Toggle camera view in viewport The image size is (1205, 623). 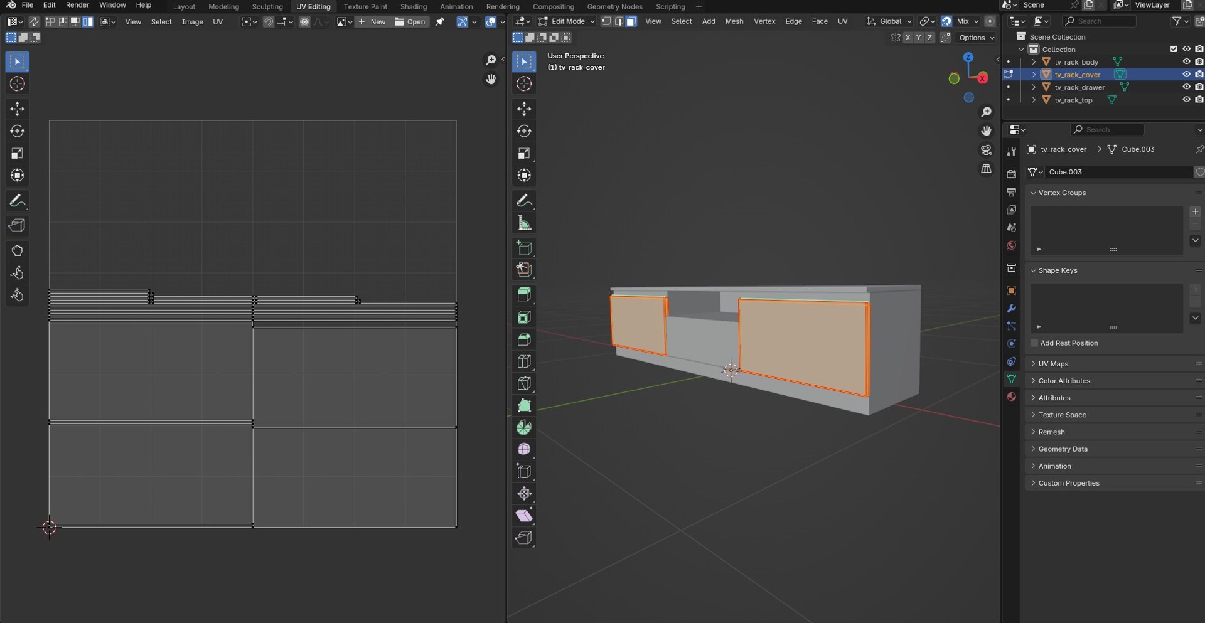coord(986,150)
